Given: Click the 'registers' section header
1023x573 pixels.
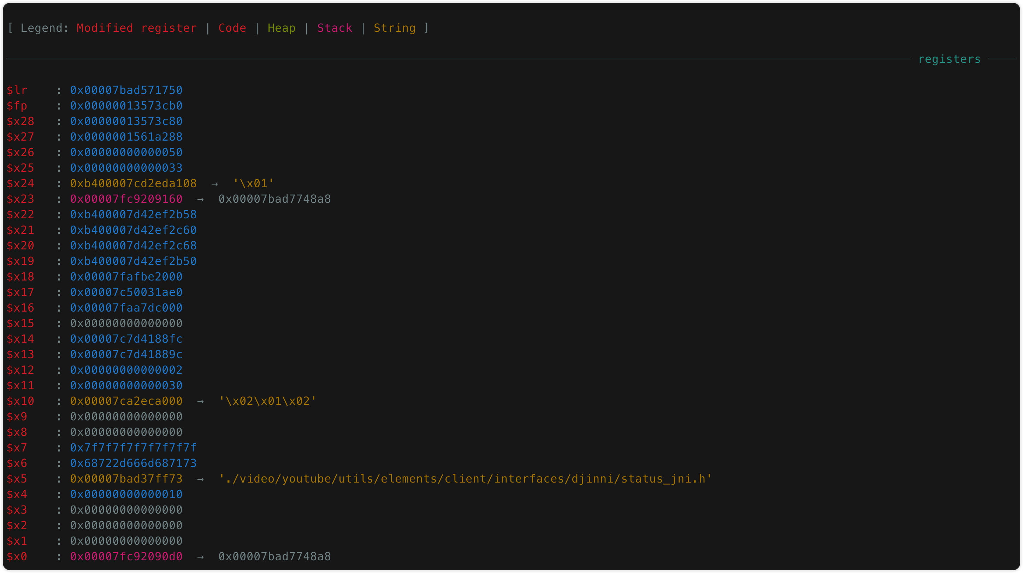Looking at the screenshot, I should click(949, 59).
